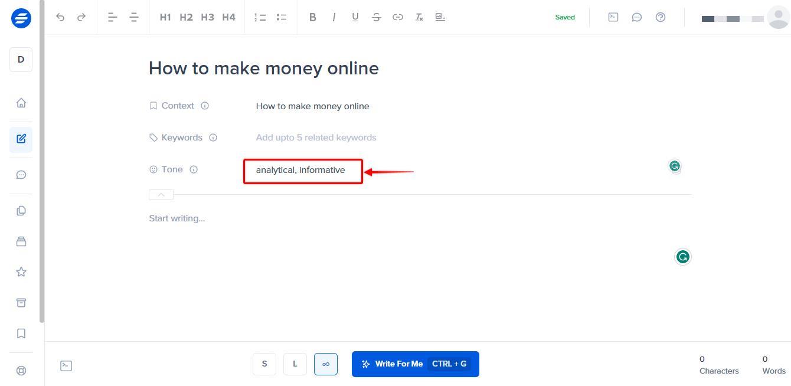Click the Write For Me button
Image resolution: width=791 pixels, height=386 pixels.
pos(416,364)
